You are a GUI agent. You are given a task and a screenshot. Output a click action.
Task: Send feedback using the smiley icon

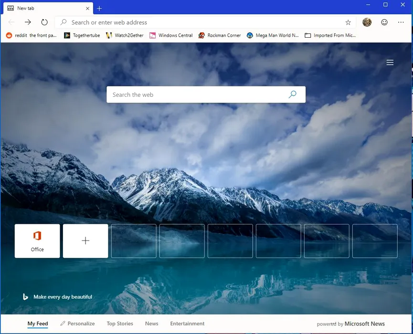click(x=384, y=22)
